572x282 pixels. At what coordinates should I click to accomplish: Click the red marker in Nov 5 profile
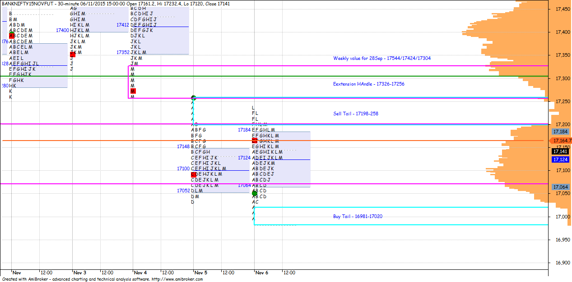(x=194, y=174)
